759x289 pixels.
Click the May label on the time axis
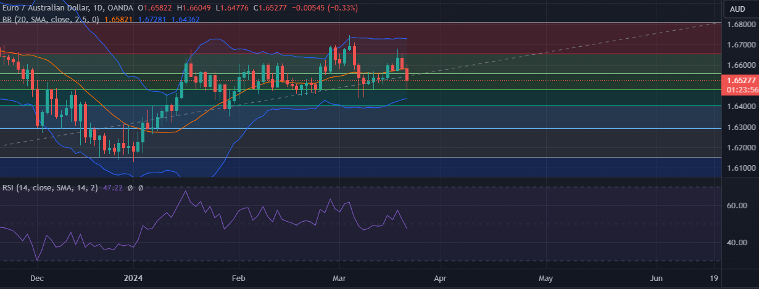click(x=545, y=279)
